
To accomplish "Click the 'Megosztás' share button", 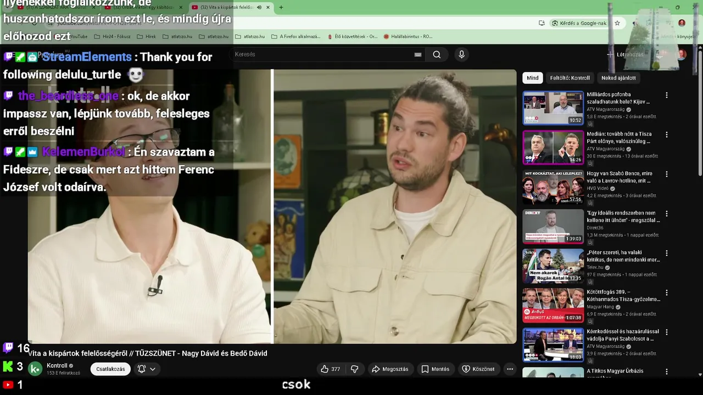I will pyautogui.click(x=390, y=369).
